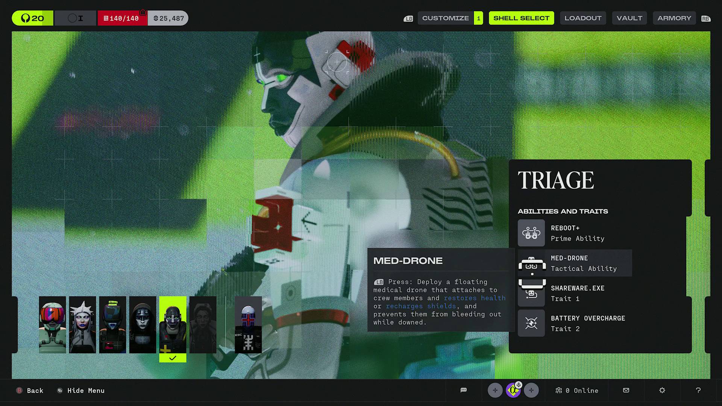722x406 pixels.
Task: Open the chat messages icon
Action: coord(463,390)
